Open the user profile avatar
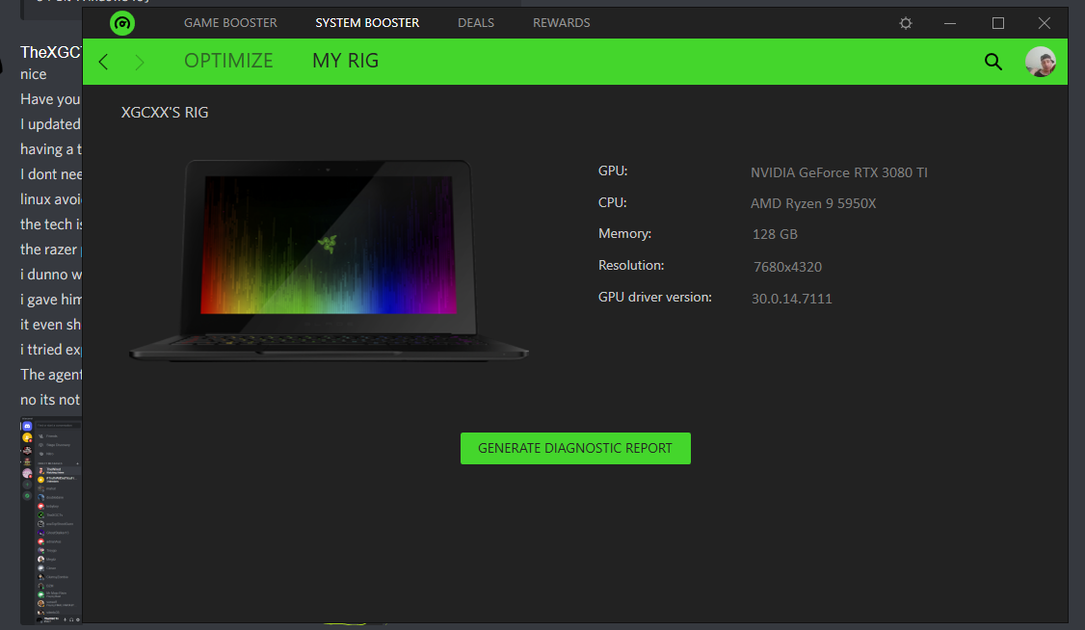Screen dimensions: 1085x630 [x=1040, y=63]
